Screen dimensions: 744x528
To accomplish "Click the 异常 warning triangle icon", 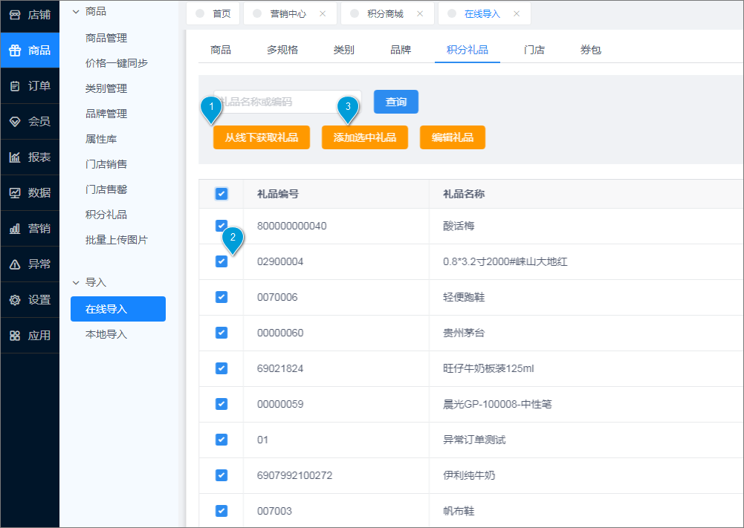I will (15, 264).
